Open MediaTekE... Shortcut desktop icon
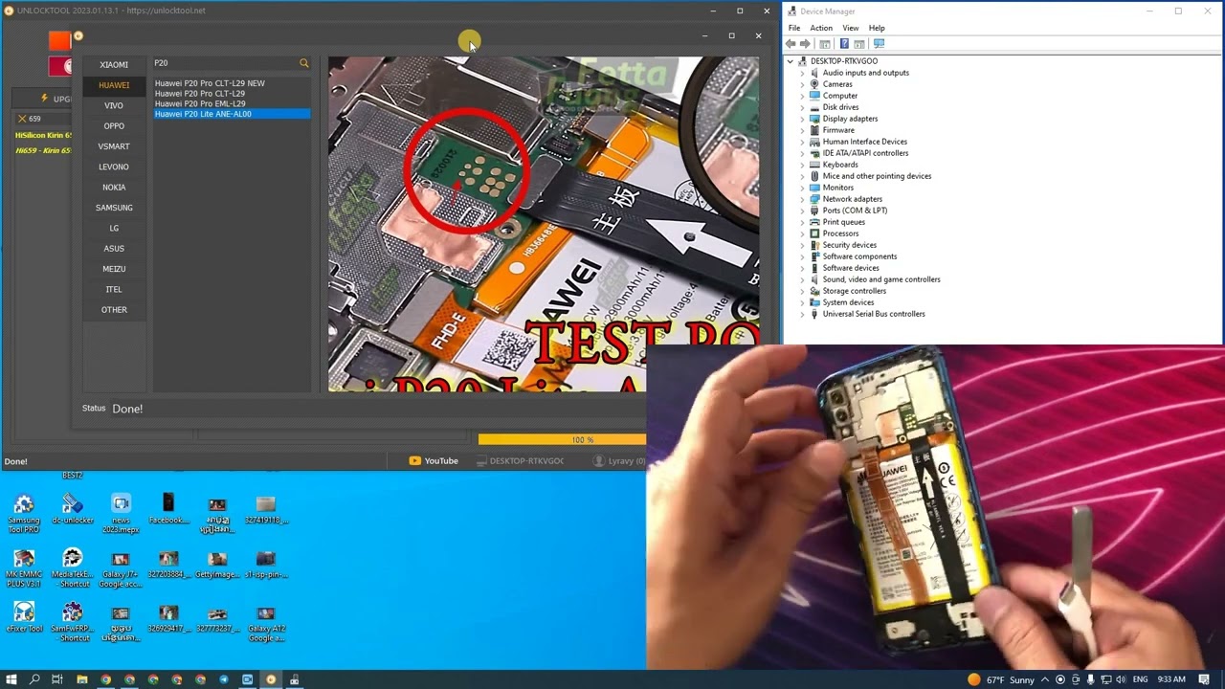This screenshot has height=689, width=1225. 72,568
